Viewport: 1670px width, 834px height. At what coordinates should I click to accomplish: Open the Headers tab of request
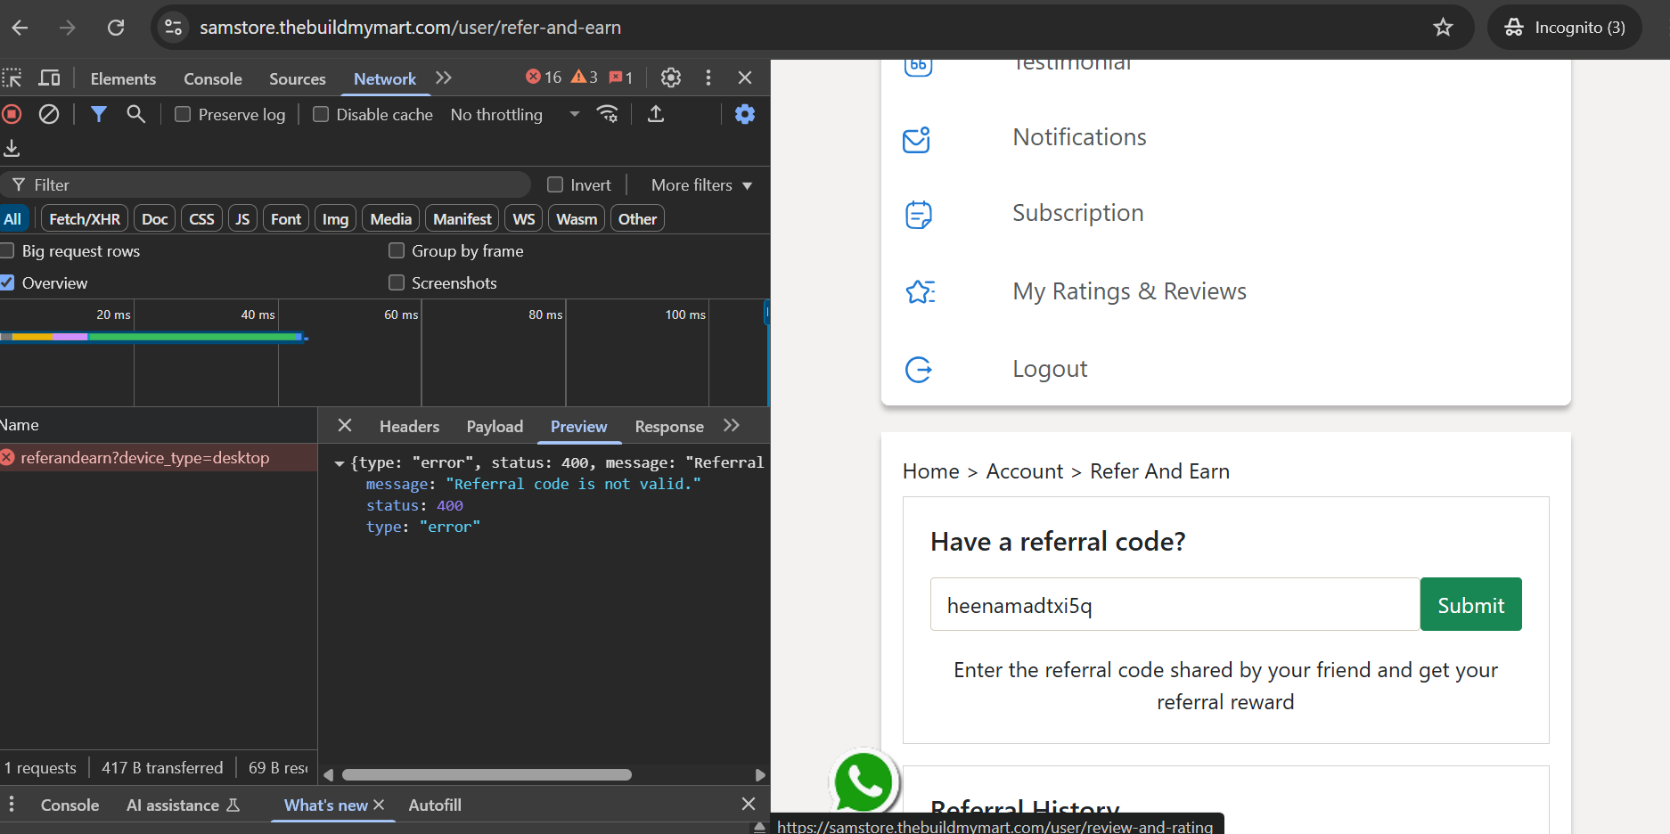[410, 427]
